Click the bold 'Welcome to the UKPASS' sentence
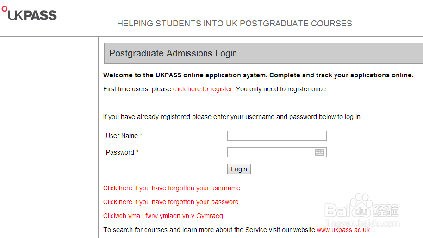Viewport: 423px width, 238px height. (x=258, y=75)
